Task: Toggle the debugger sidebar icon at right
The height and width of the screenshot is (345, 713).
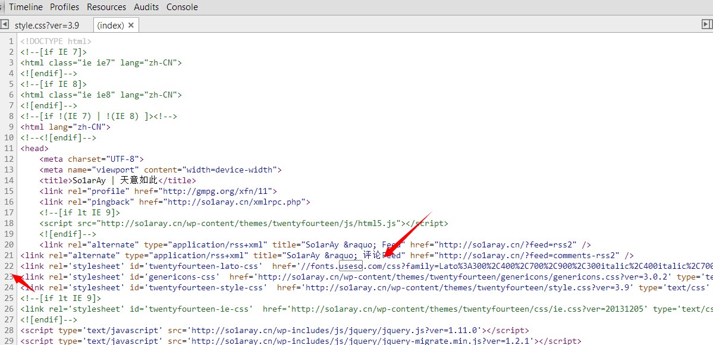Action: 706,24
